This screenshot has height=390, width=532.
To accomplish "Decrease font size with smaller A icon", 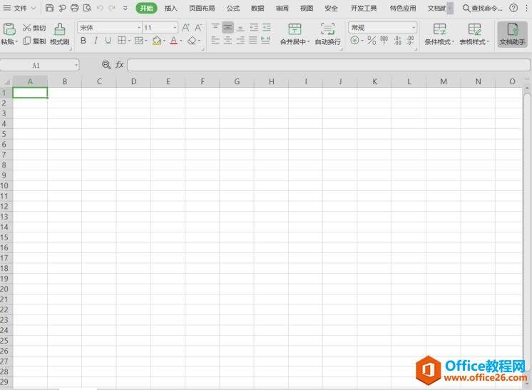I will coord(198,28).
